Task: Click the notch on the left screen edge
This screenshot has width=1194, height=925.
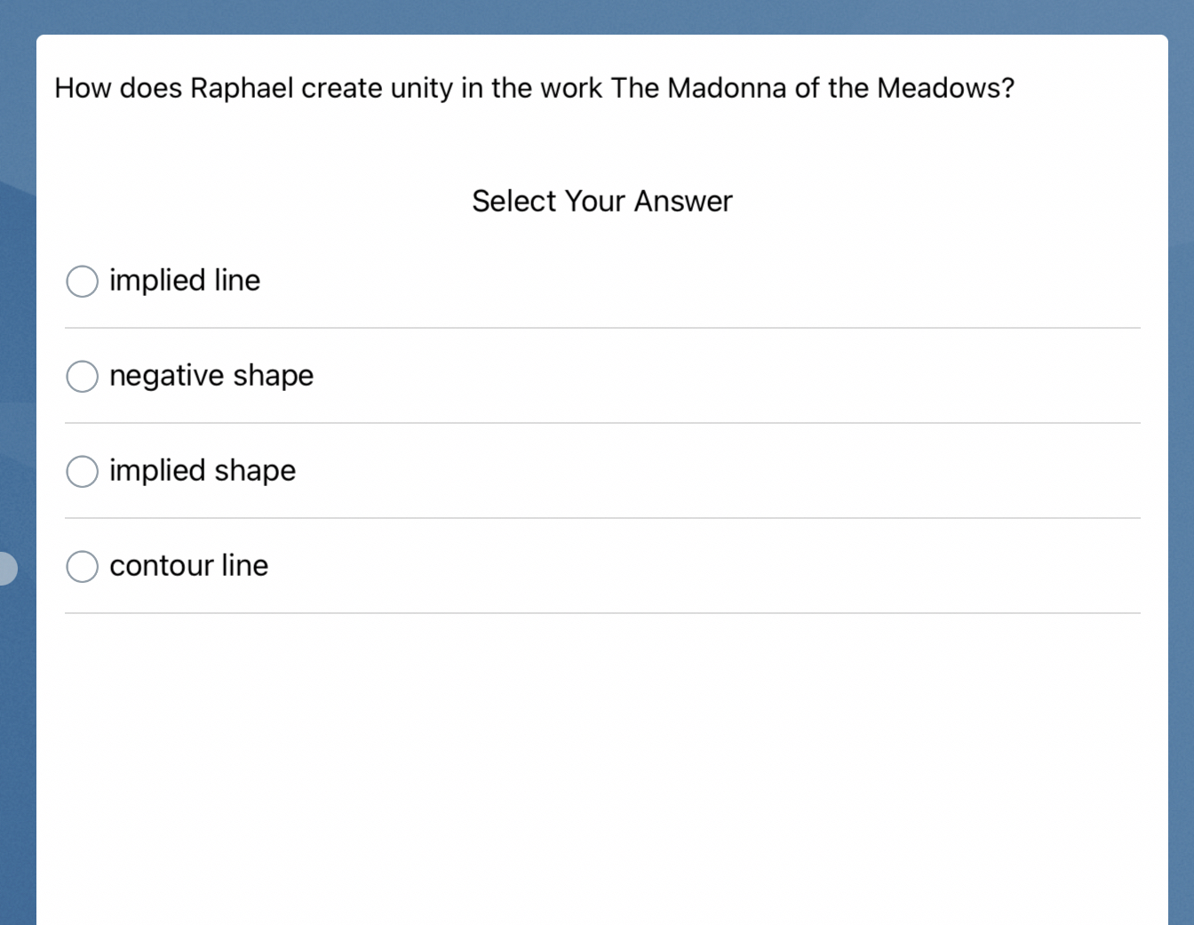Action: (5, 568)
